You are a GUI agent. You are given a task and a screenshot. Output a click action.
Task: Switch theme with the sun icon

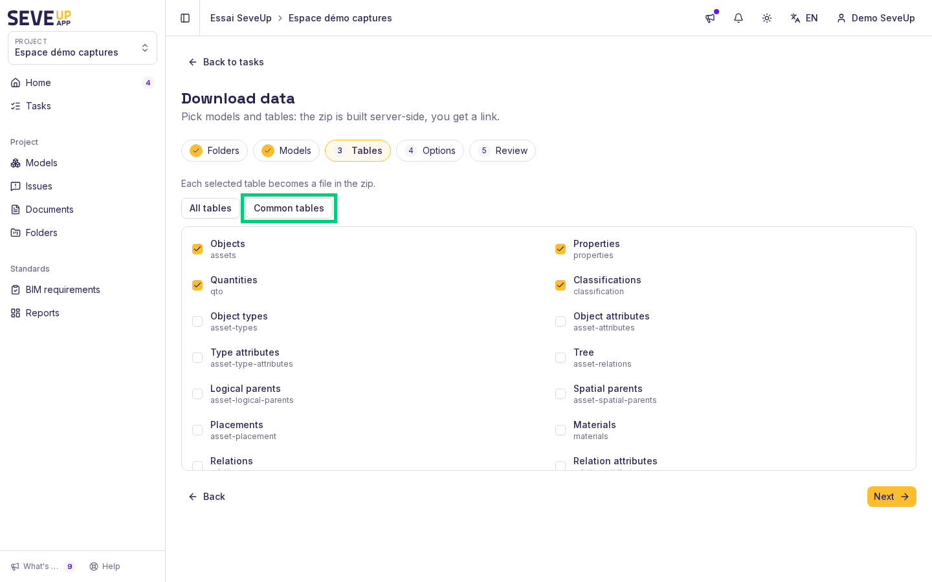(767, 18)
